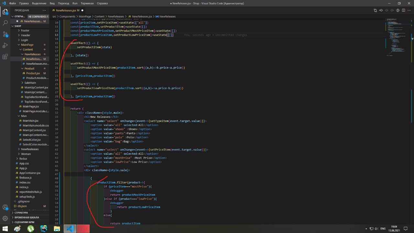
Task: Select the NewReleases.jsx editor tab
Action: coord(68,10)
